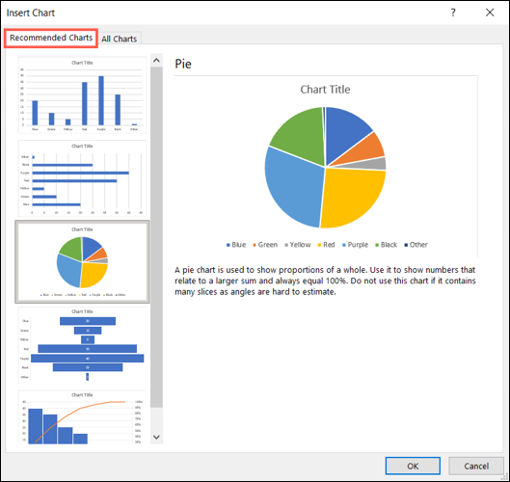Switch to the All Charts tab
Screen dimensions: 510x482
pos(119,39)
